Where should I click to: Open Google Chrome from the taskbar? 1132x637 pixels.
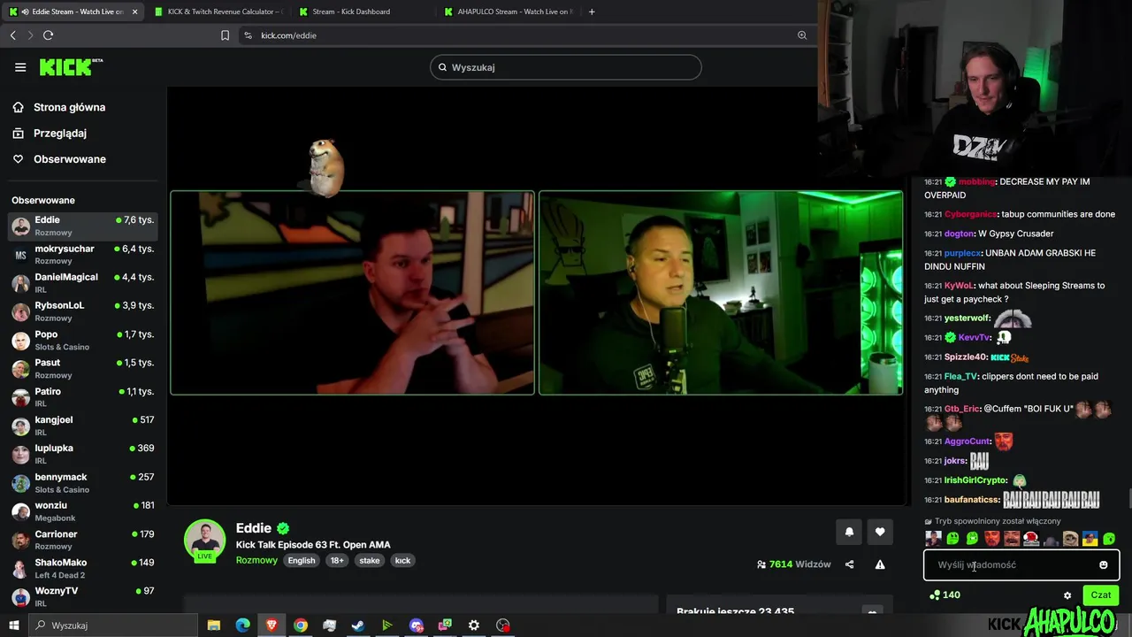tap(301, 625)
